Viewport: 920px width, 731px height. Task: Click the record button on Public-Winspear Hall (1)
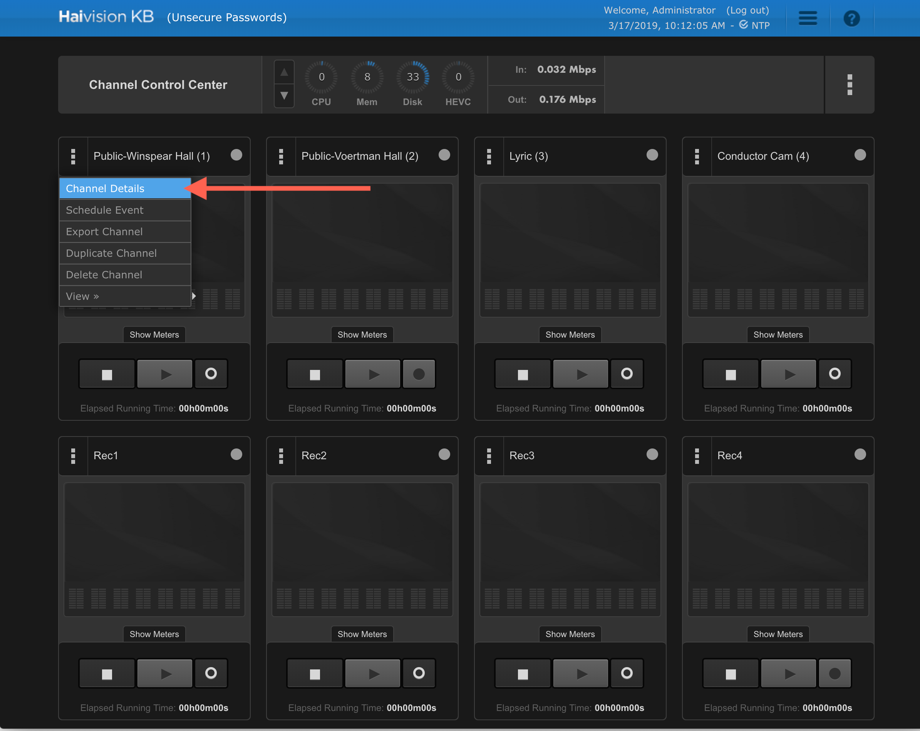pos(211,373)
